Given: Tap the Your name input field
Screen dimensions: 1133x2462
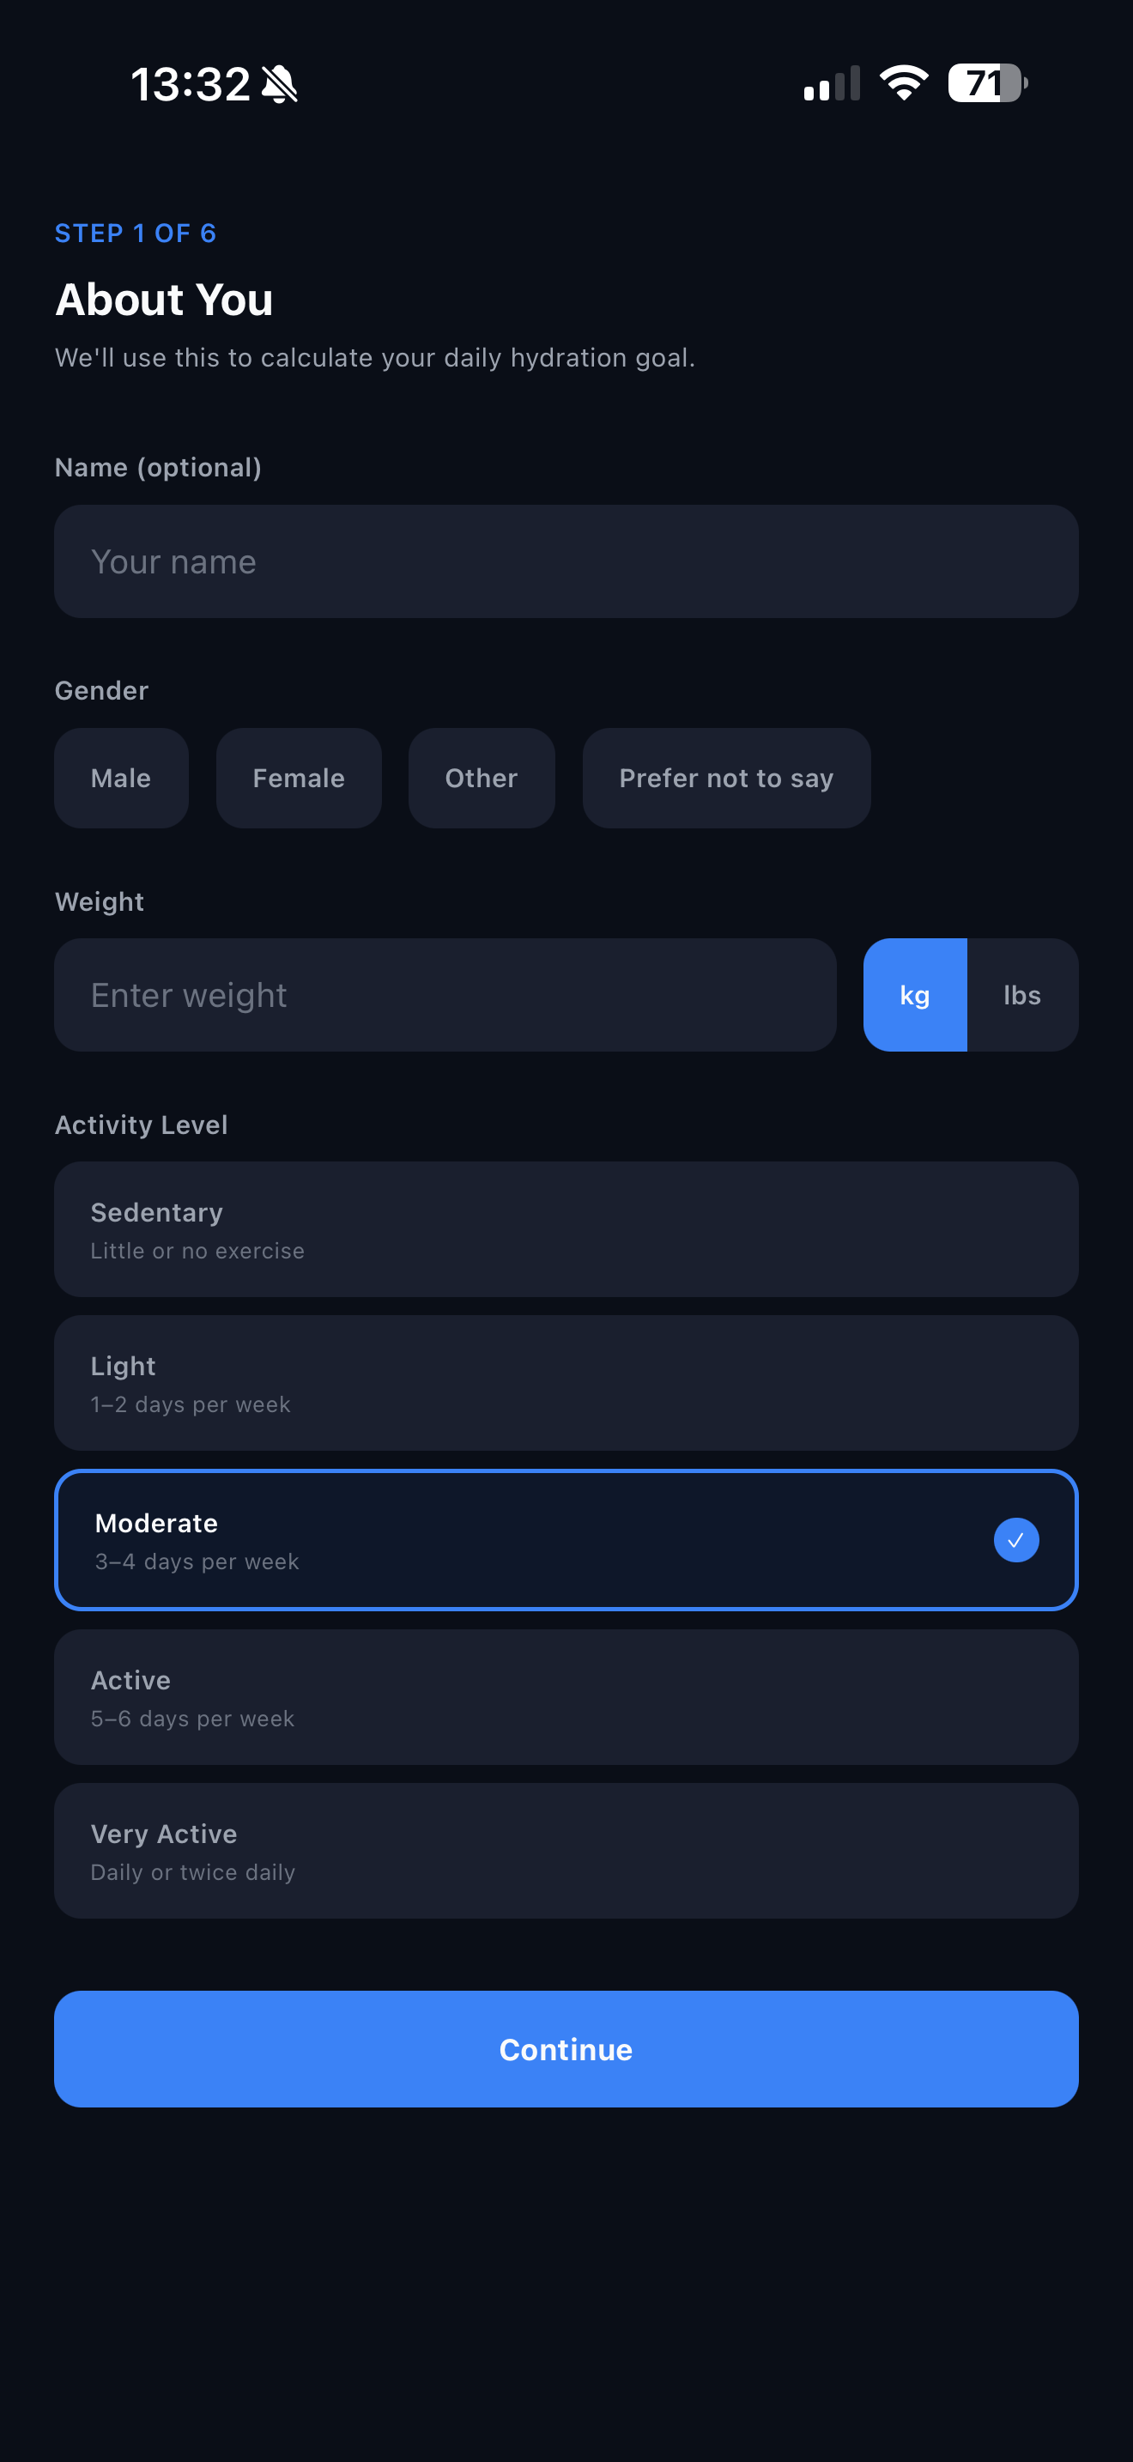Looking at the screenshot, I should (x=566, y=561).
